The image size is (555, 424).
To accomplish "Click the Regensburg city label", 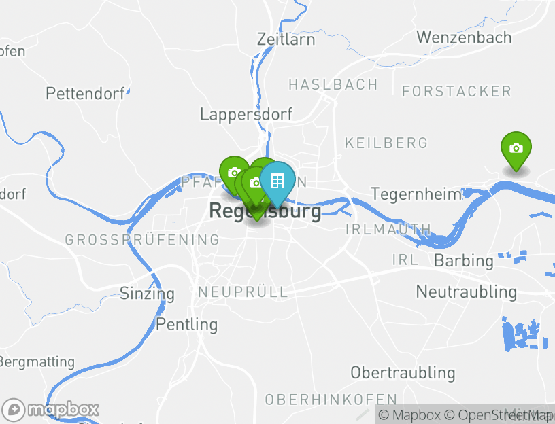I will 265,211.
